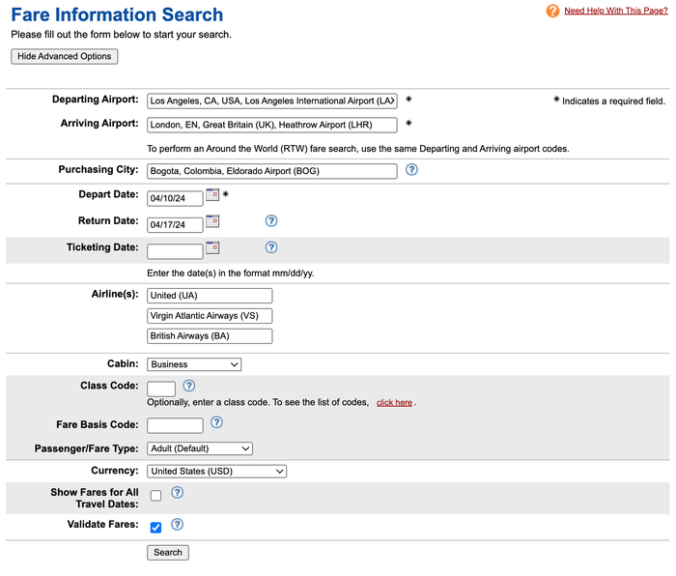This screenshot has height=576, width=676.
Task: Open the Depart Date calendar picker
Action: pos(212,194)
